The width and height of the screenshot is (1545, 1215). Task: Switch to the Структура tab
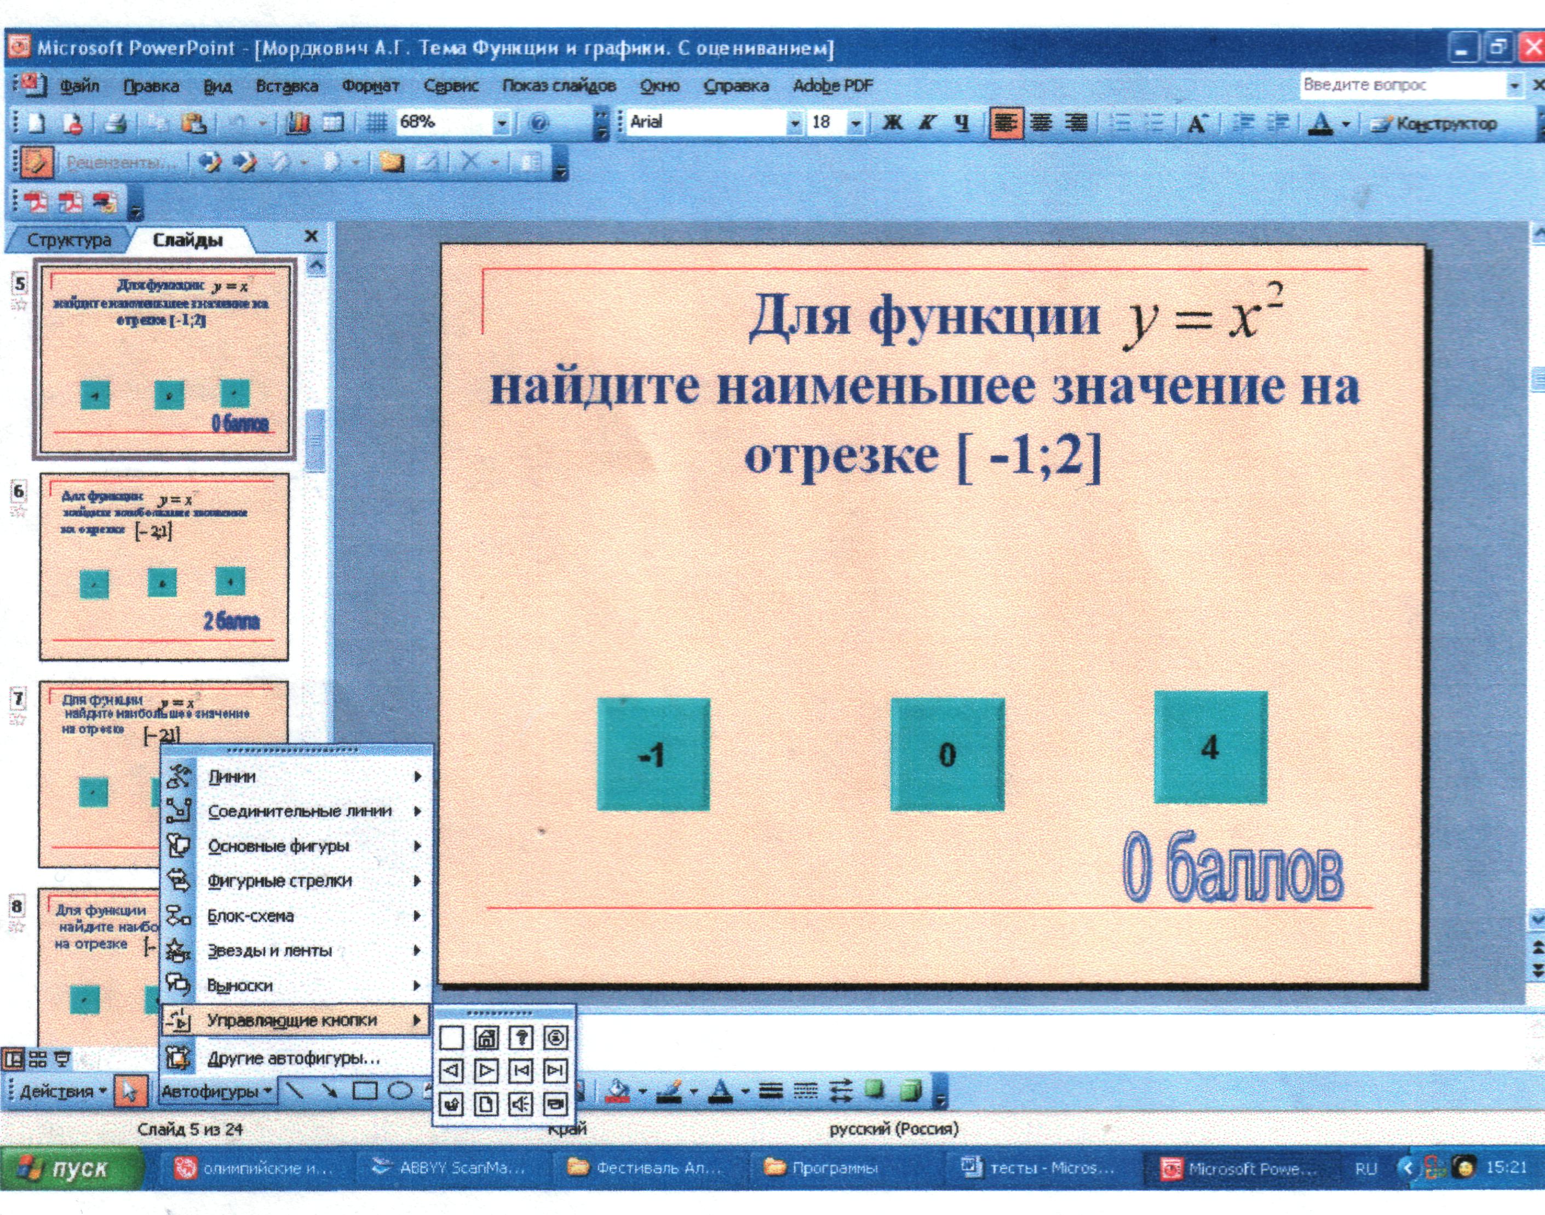click(x=69, y=240)
